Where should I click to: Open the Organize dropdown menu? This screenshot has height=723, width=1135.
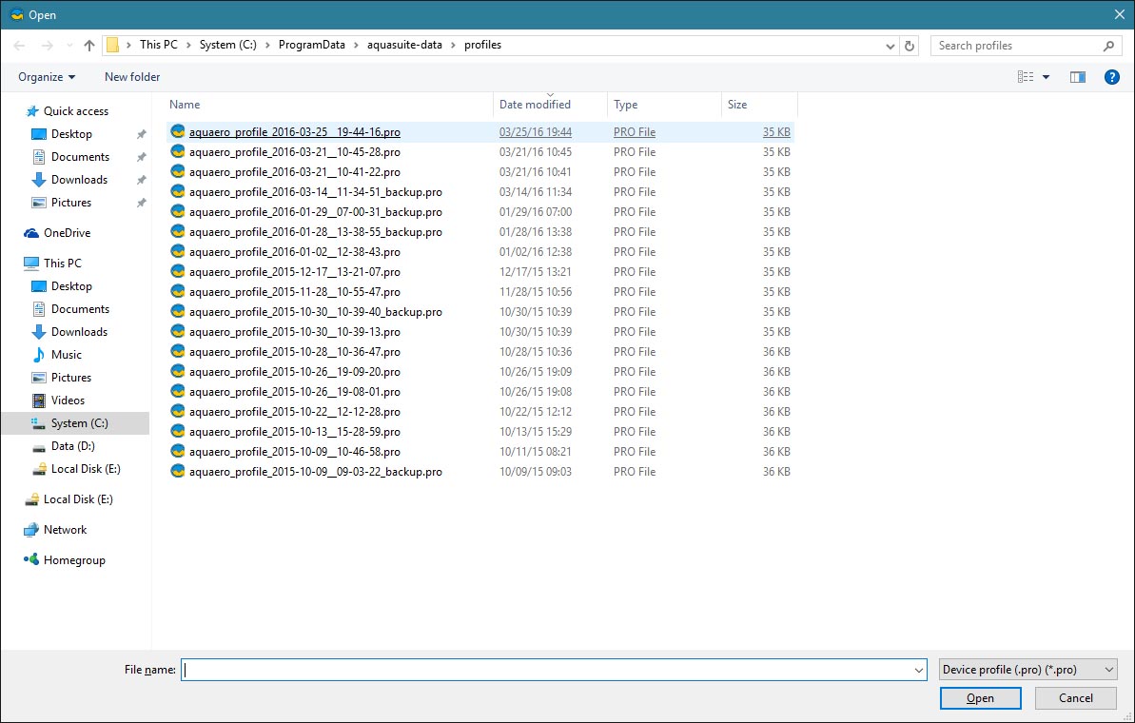click(47, 77)
